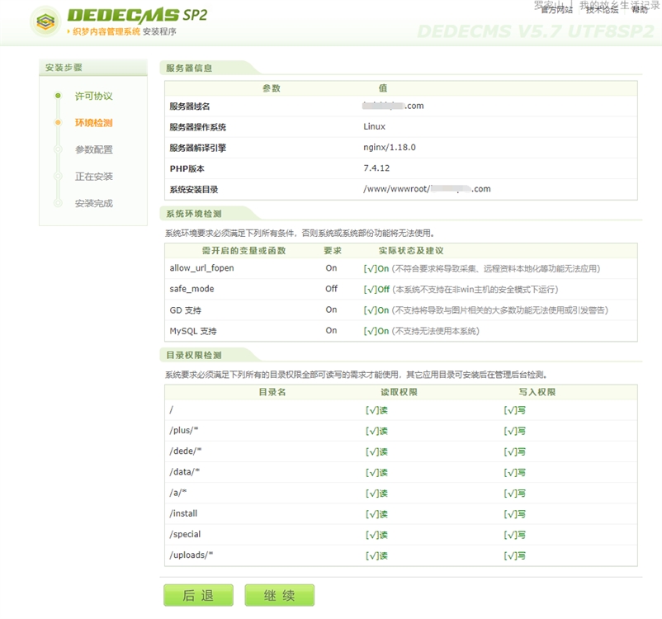Select the 许可协议 install step

(x=94, y=96)
